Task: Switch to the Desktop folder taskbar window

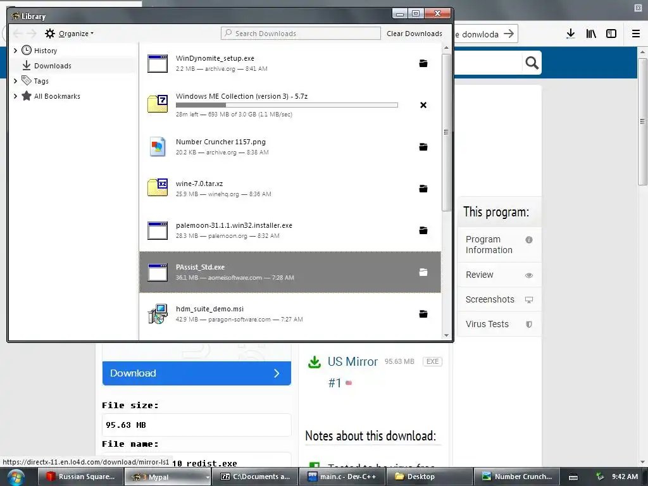Action: 430,477
